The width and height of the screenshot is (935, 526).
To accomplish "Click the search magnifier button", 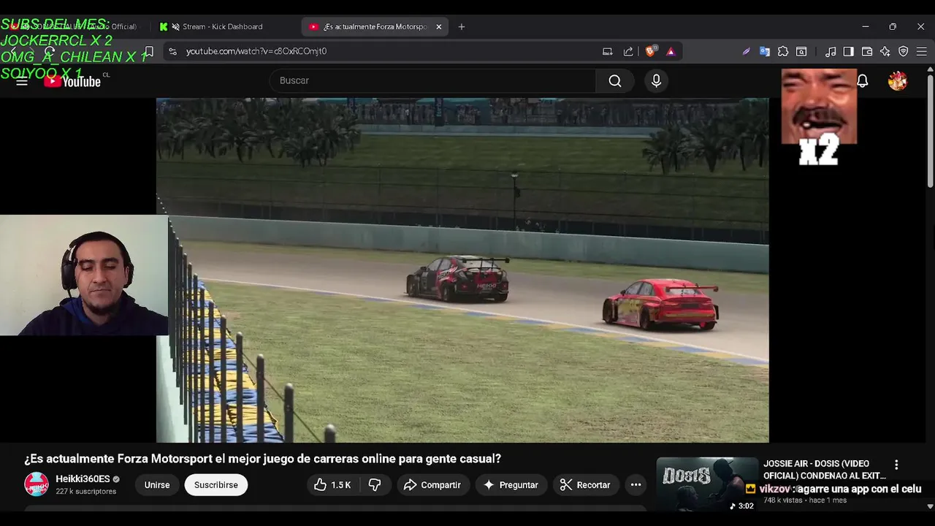I will click(615, 80).
